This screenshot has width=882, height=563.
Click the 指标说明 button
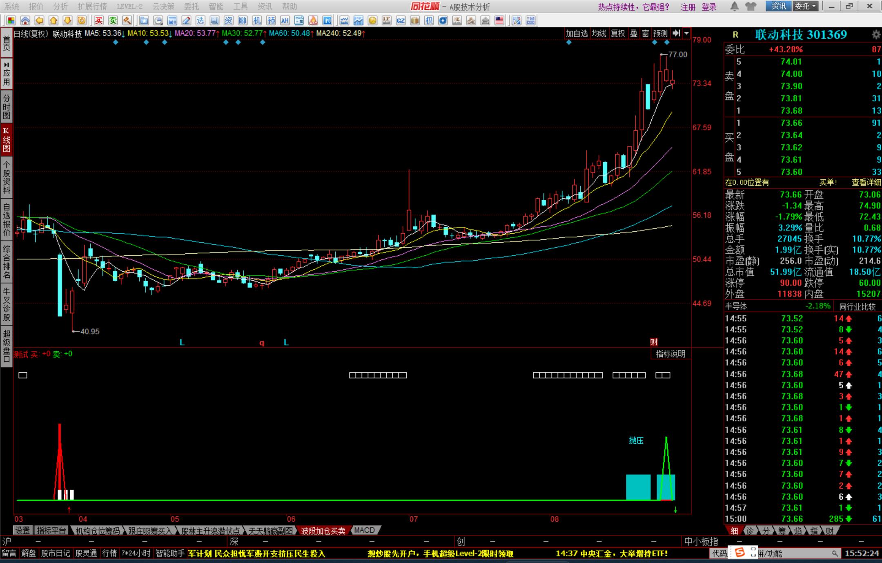click(x=670, y=354)
